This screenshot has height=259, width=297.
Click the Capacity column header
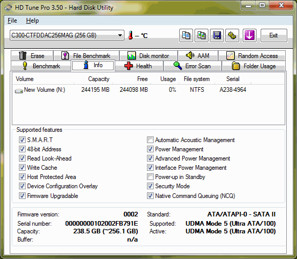click(x=93, y=79)
